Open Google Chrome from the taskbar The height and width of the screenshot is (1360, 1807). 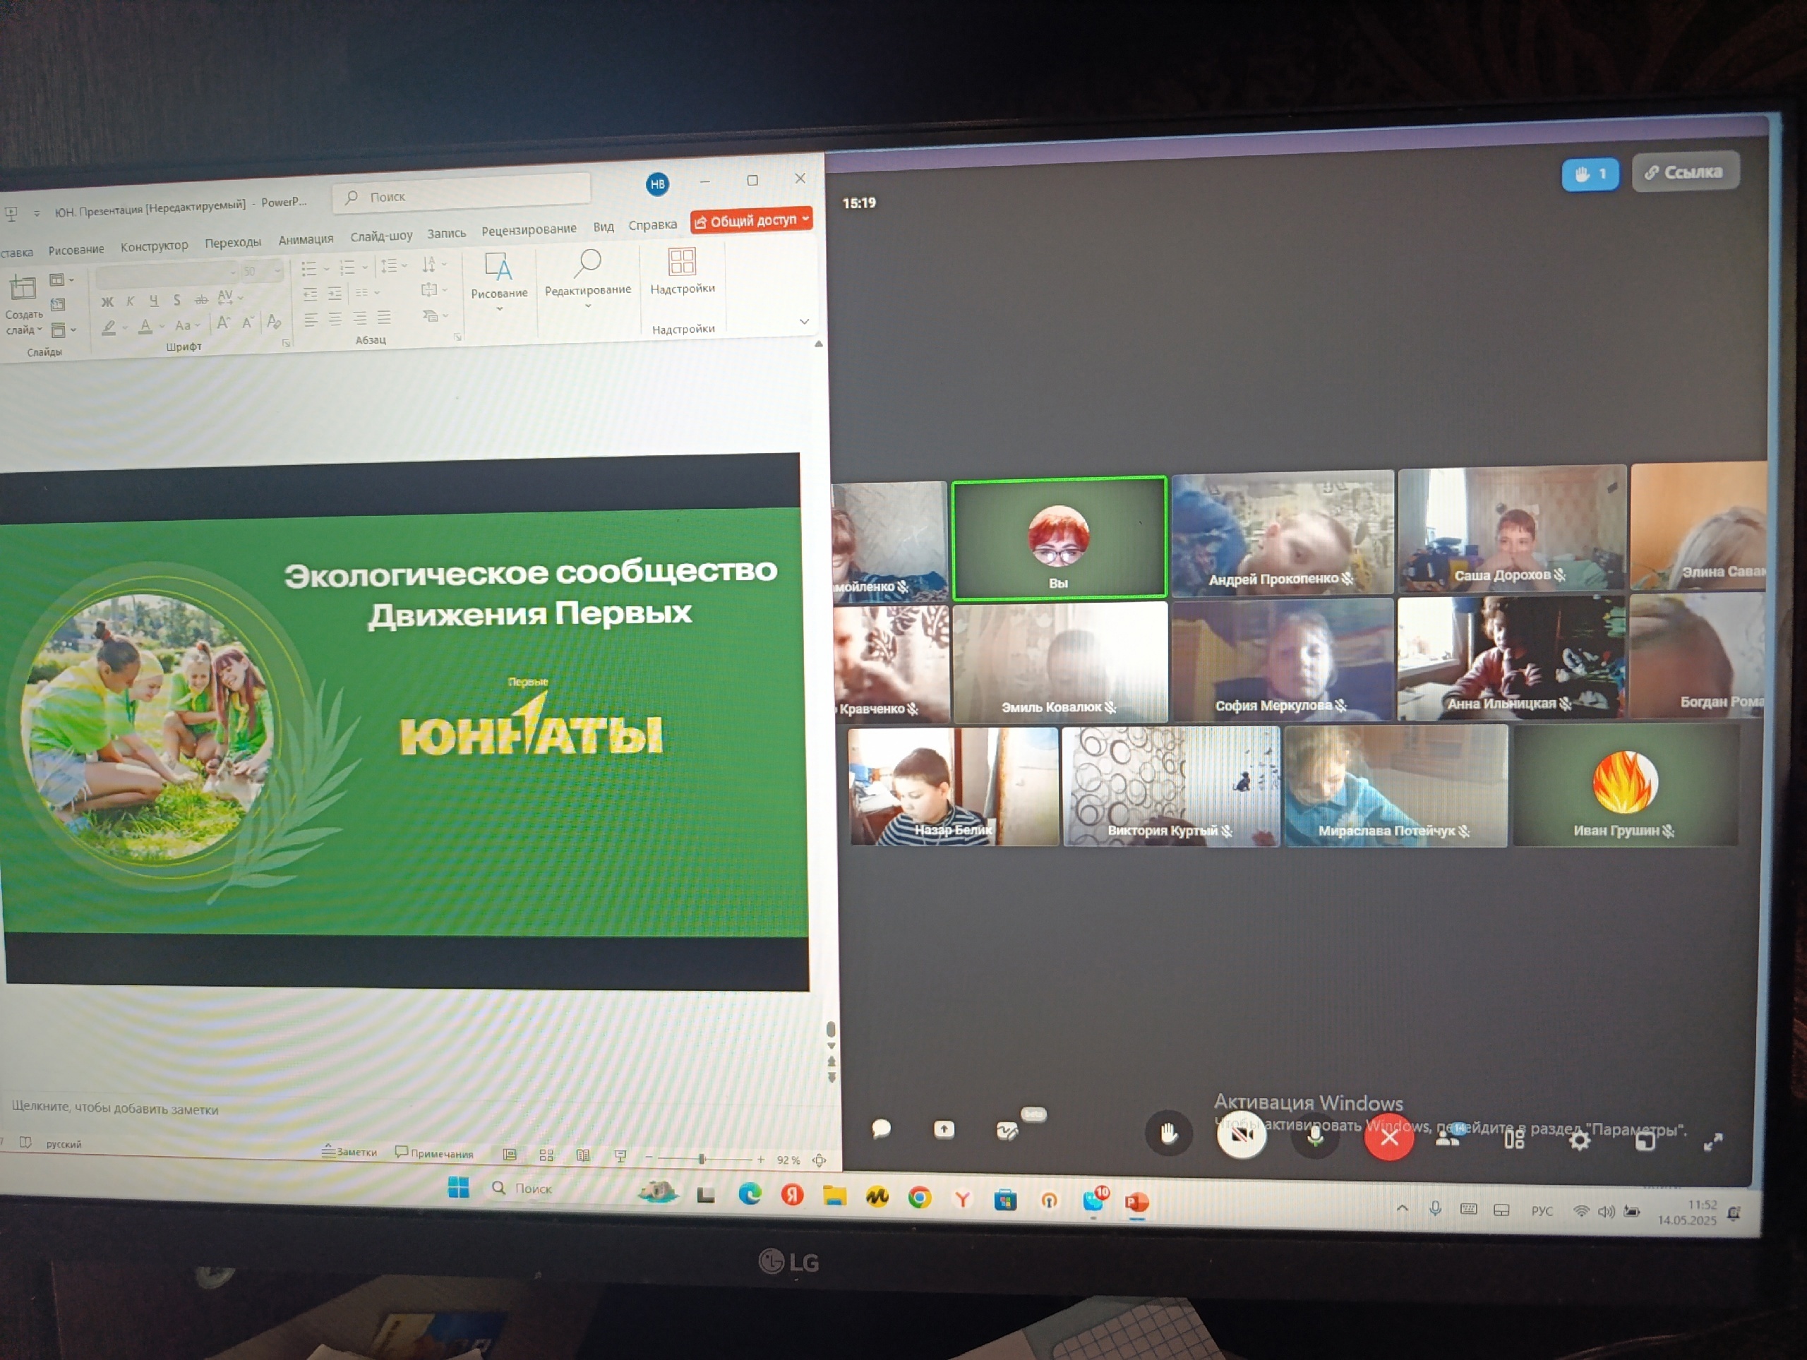click(920, 1198)
